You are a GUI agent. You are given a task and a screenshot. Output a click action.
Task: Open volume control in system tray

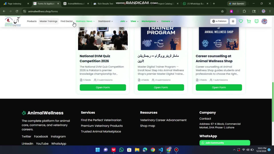[x=248, y=150]
